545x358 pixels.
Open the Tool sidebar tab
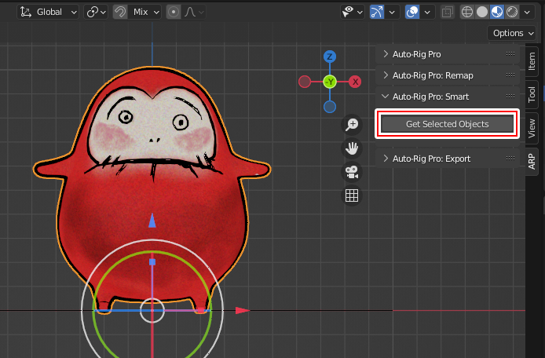pos(532,94)
